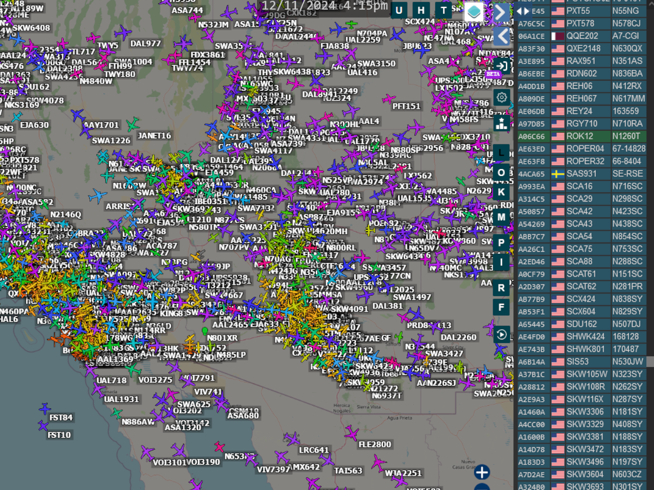Click the US flag in the SIS53 row
This screenshot has width=654, height=490.
coord(557,361)
